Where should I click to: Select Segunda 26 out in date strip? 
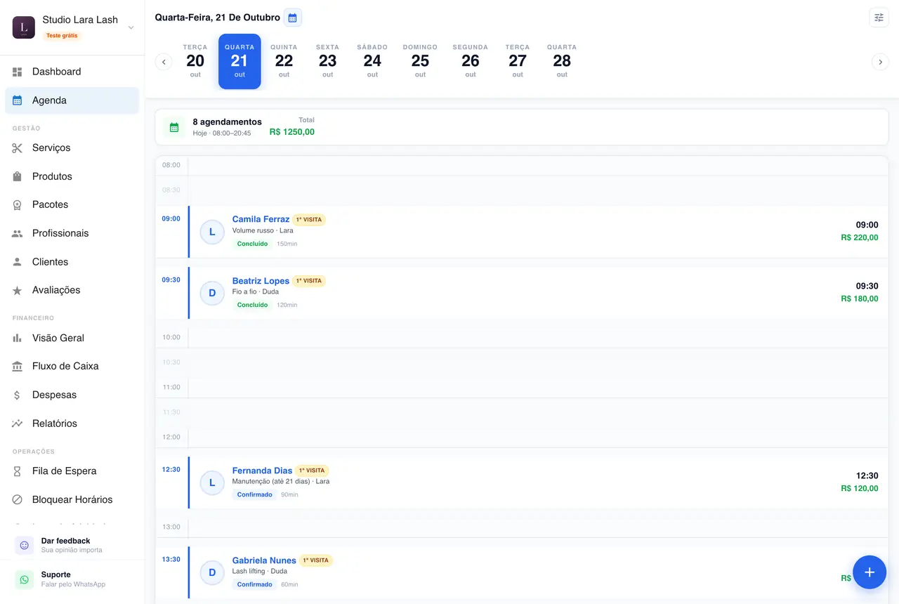click(471, 61)
